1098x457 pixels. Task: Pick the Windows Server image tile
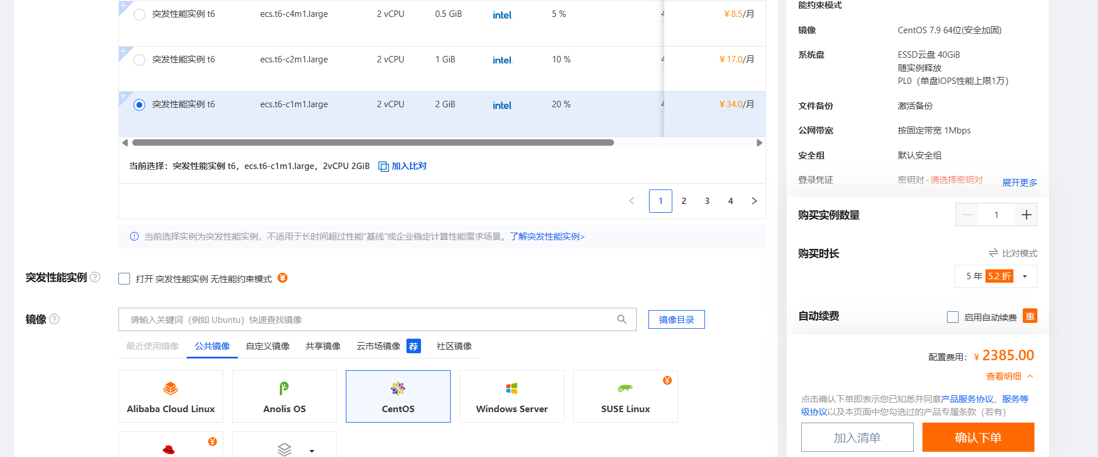click(511, 396)
